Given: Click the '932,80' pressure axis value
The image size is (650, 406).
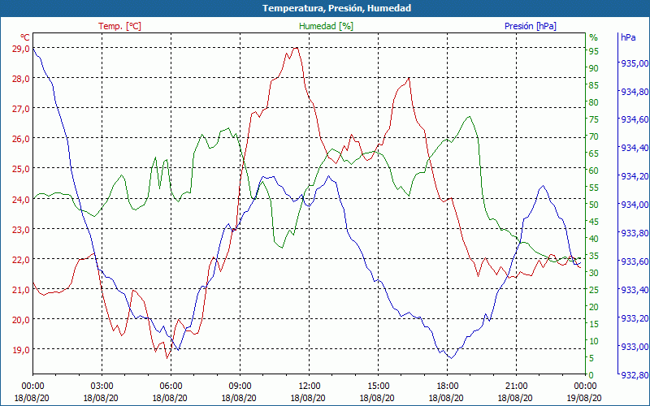Looking at the screenshot, I should [x=633, y=375].
